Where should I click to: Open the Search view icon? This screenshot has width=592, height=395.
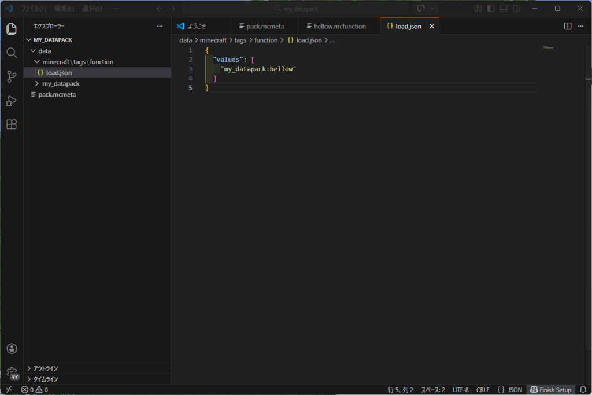[12, 53]
